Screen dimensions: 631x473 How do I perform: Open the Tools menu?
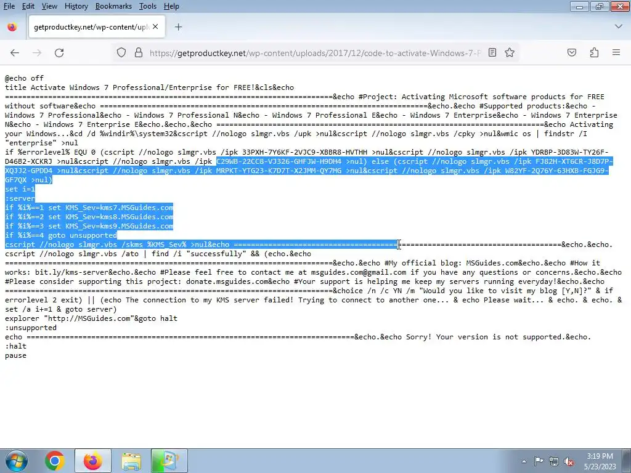148,6
